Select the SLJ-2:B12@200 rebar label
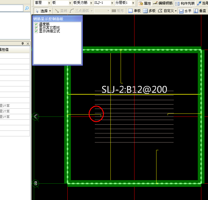The height and width of the screenshot is (200, 208). (134, 89)
